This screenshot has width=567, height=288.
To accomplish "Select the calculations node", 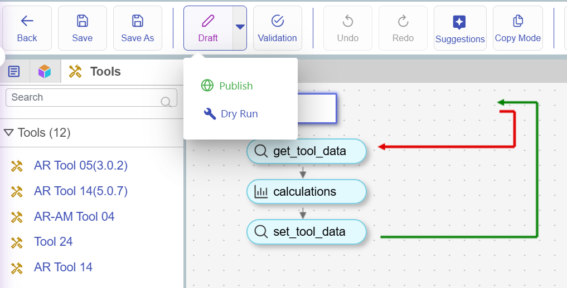I will pos(306,192).
